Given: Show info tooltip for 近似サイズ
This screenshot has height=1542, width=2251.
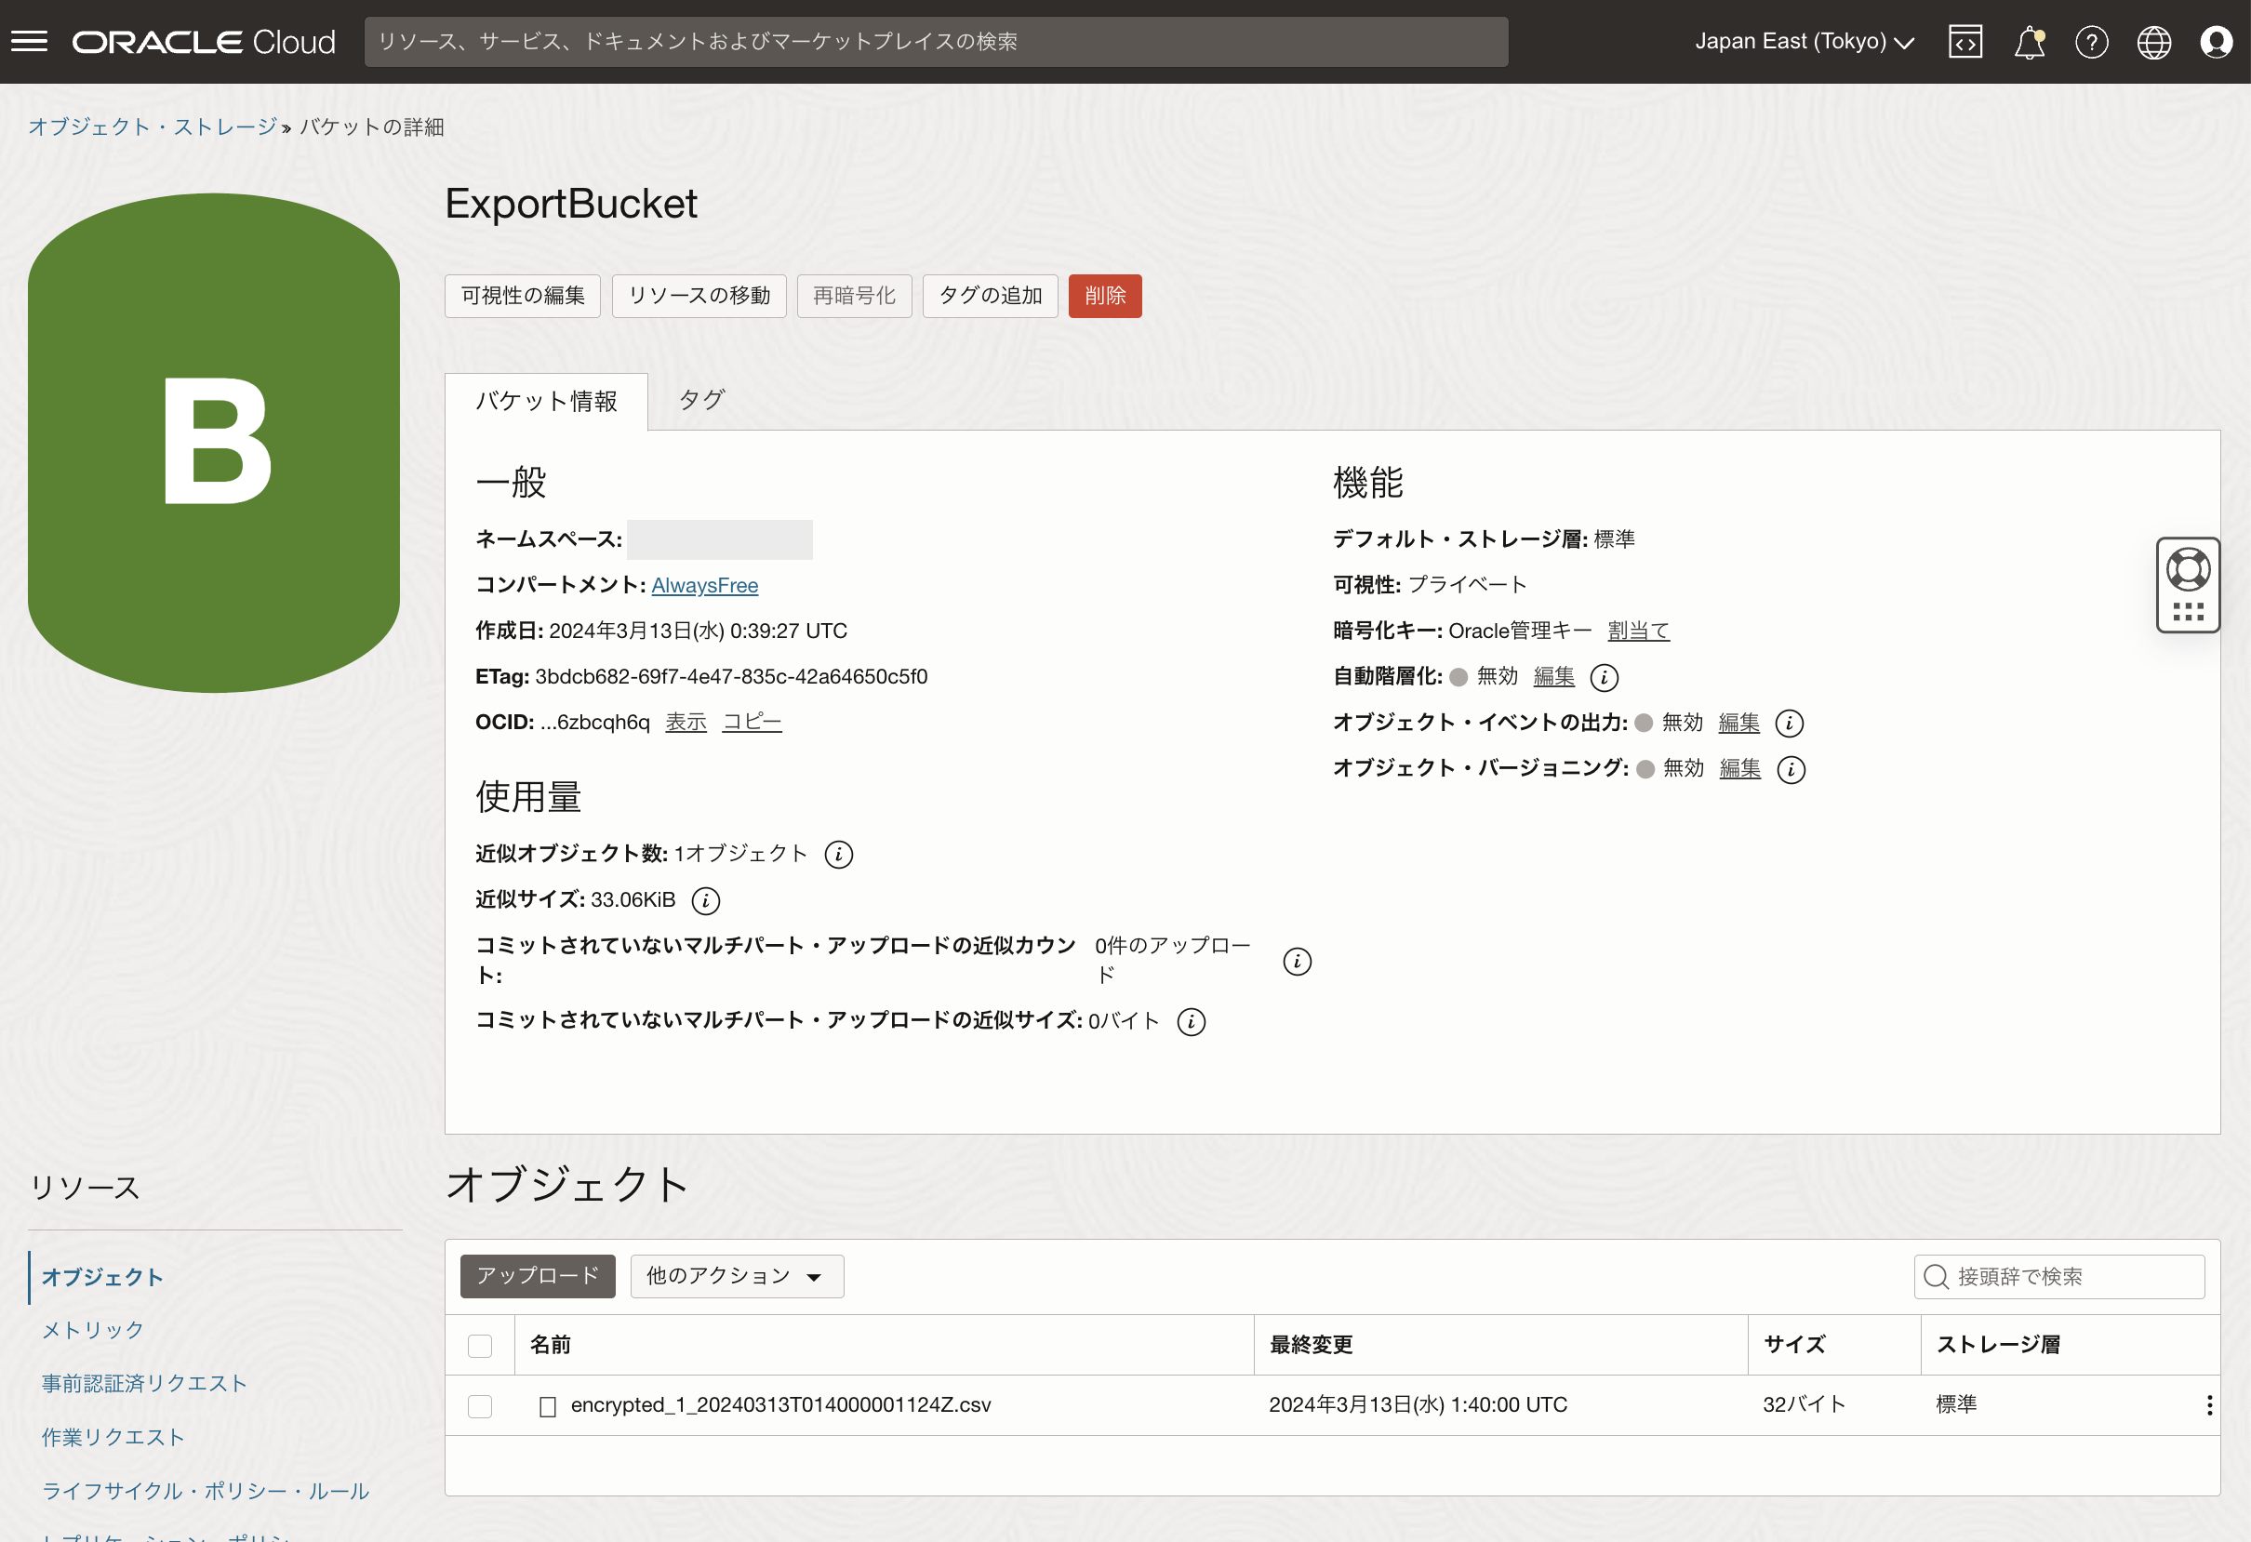Looking at the screenshot, I should click(x=705, y=900).
